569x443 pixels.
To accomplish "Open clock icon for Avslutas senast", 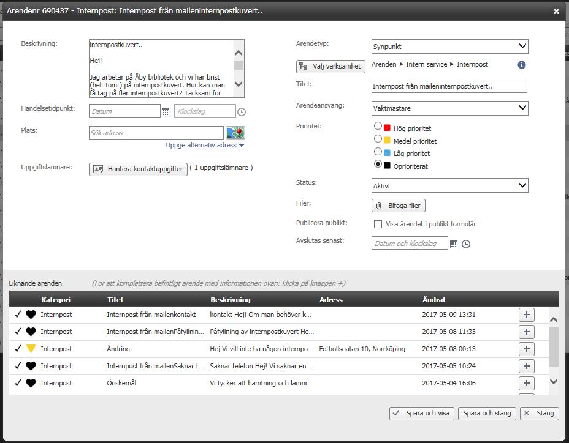I will click(466, 244).
